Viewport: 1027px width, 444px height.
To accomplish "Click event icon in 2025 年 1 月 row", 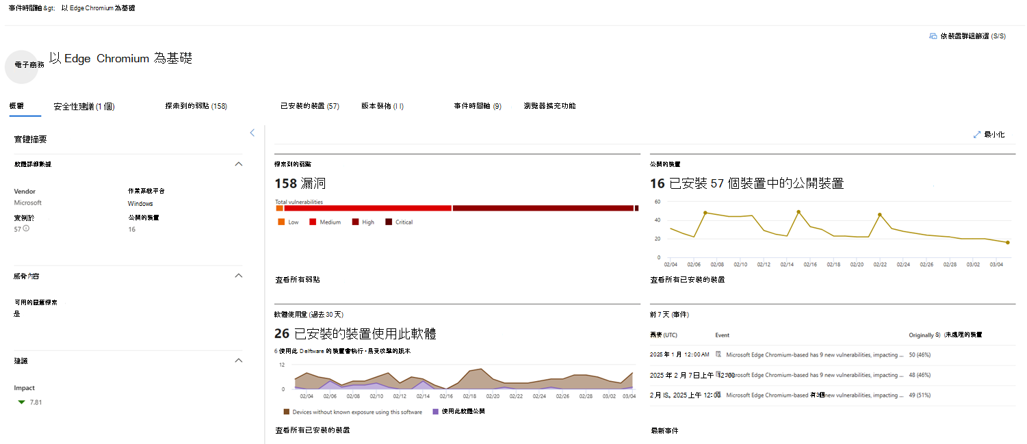I will pyautogui.click(x=718, y=354).
